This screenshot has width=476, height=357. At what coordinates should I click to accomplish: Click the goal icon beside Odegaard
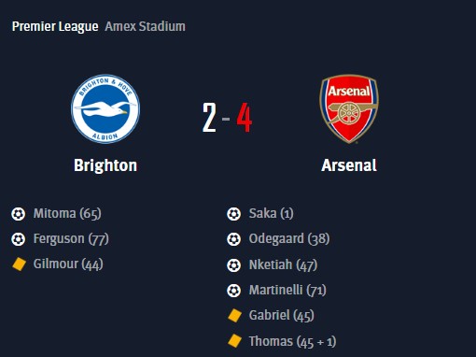[x=233, y=239]
